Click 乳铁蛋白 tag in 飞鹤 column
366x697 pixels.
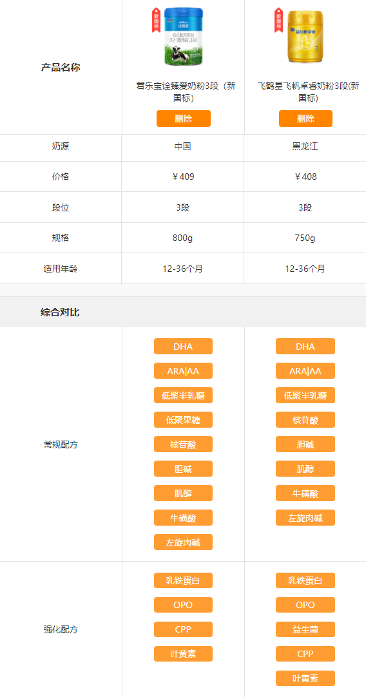pyautogui.click(x=305, y=580)
